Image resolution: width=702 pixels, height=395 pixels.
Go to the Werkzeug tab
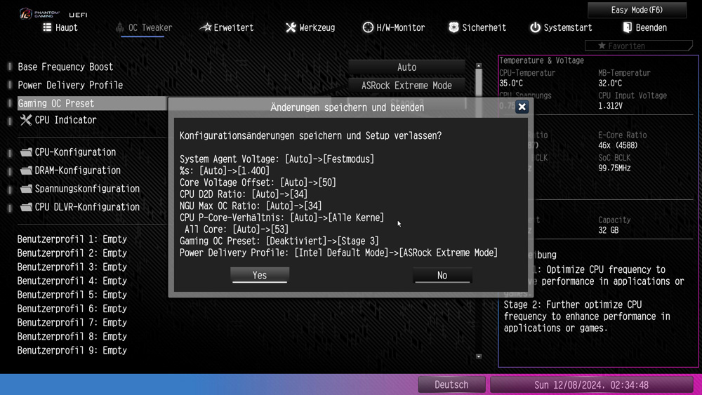[x=310, y=28]
